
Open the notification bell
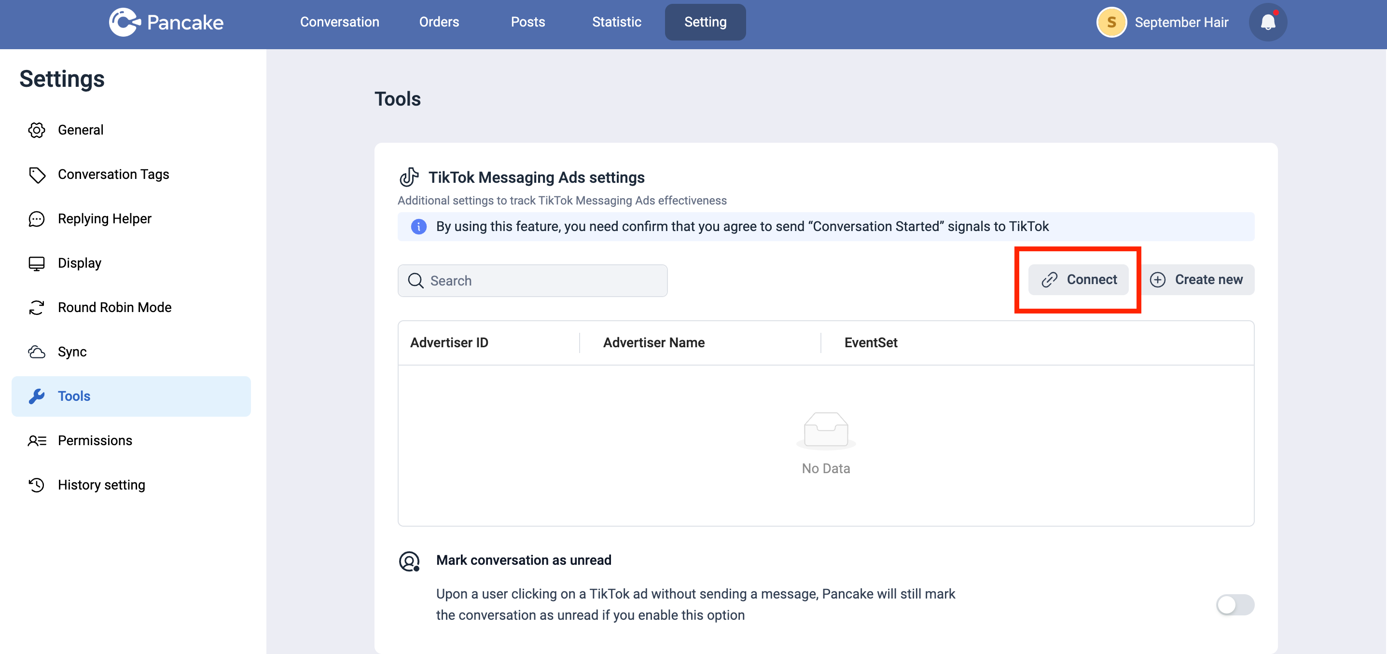(x=1268, y=22)
